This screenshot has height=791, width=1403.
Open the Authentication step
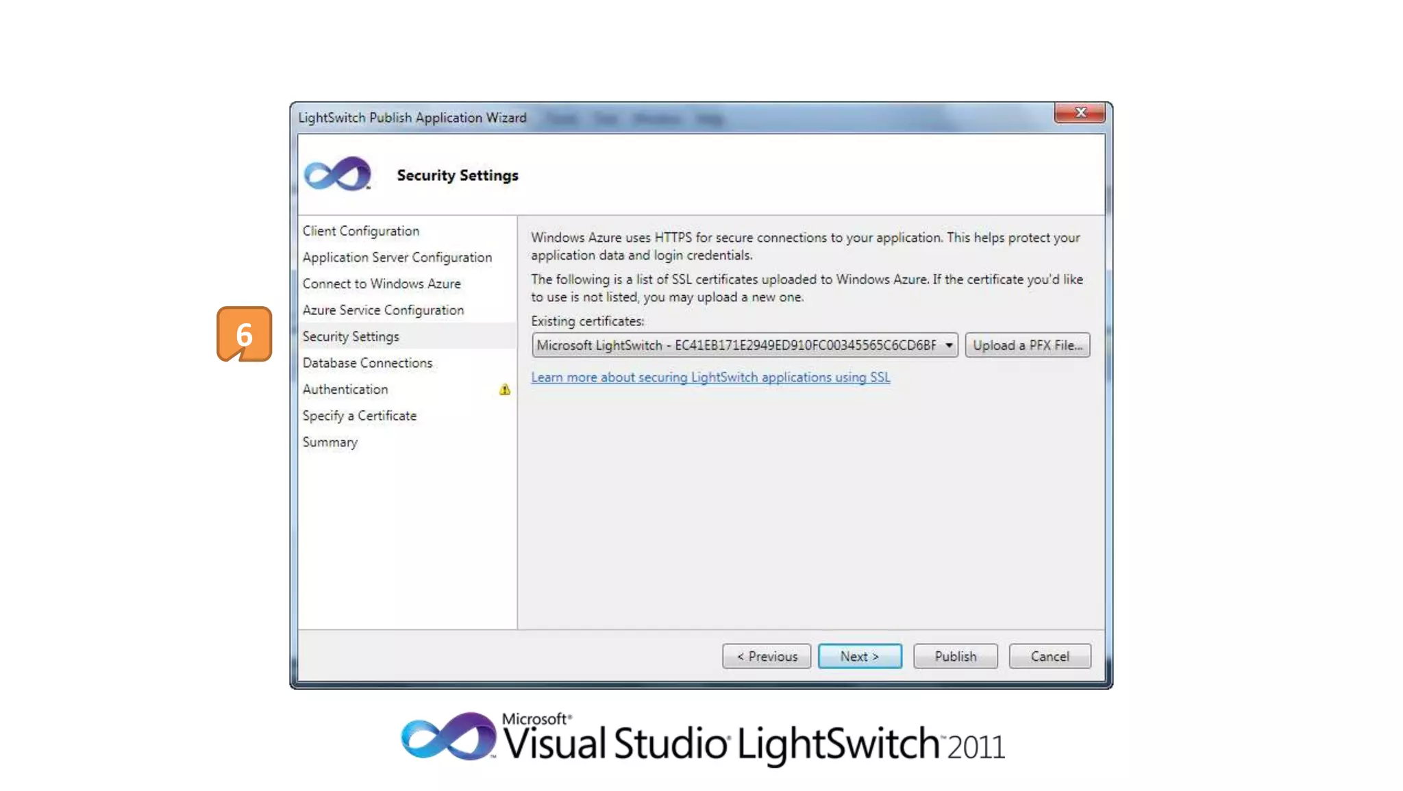[x=345, y=390]
